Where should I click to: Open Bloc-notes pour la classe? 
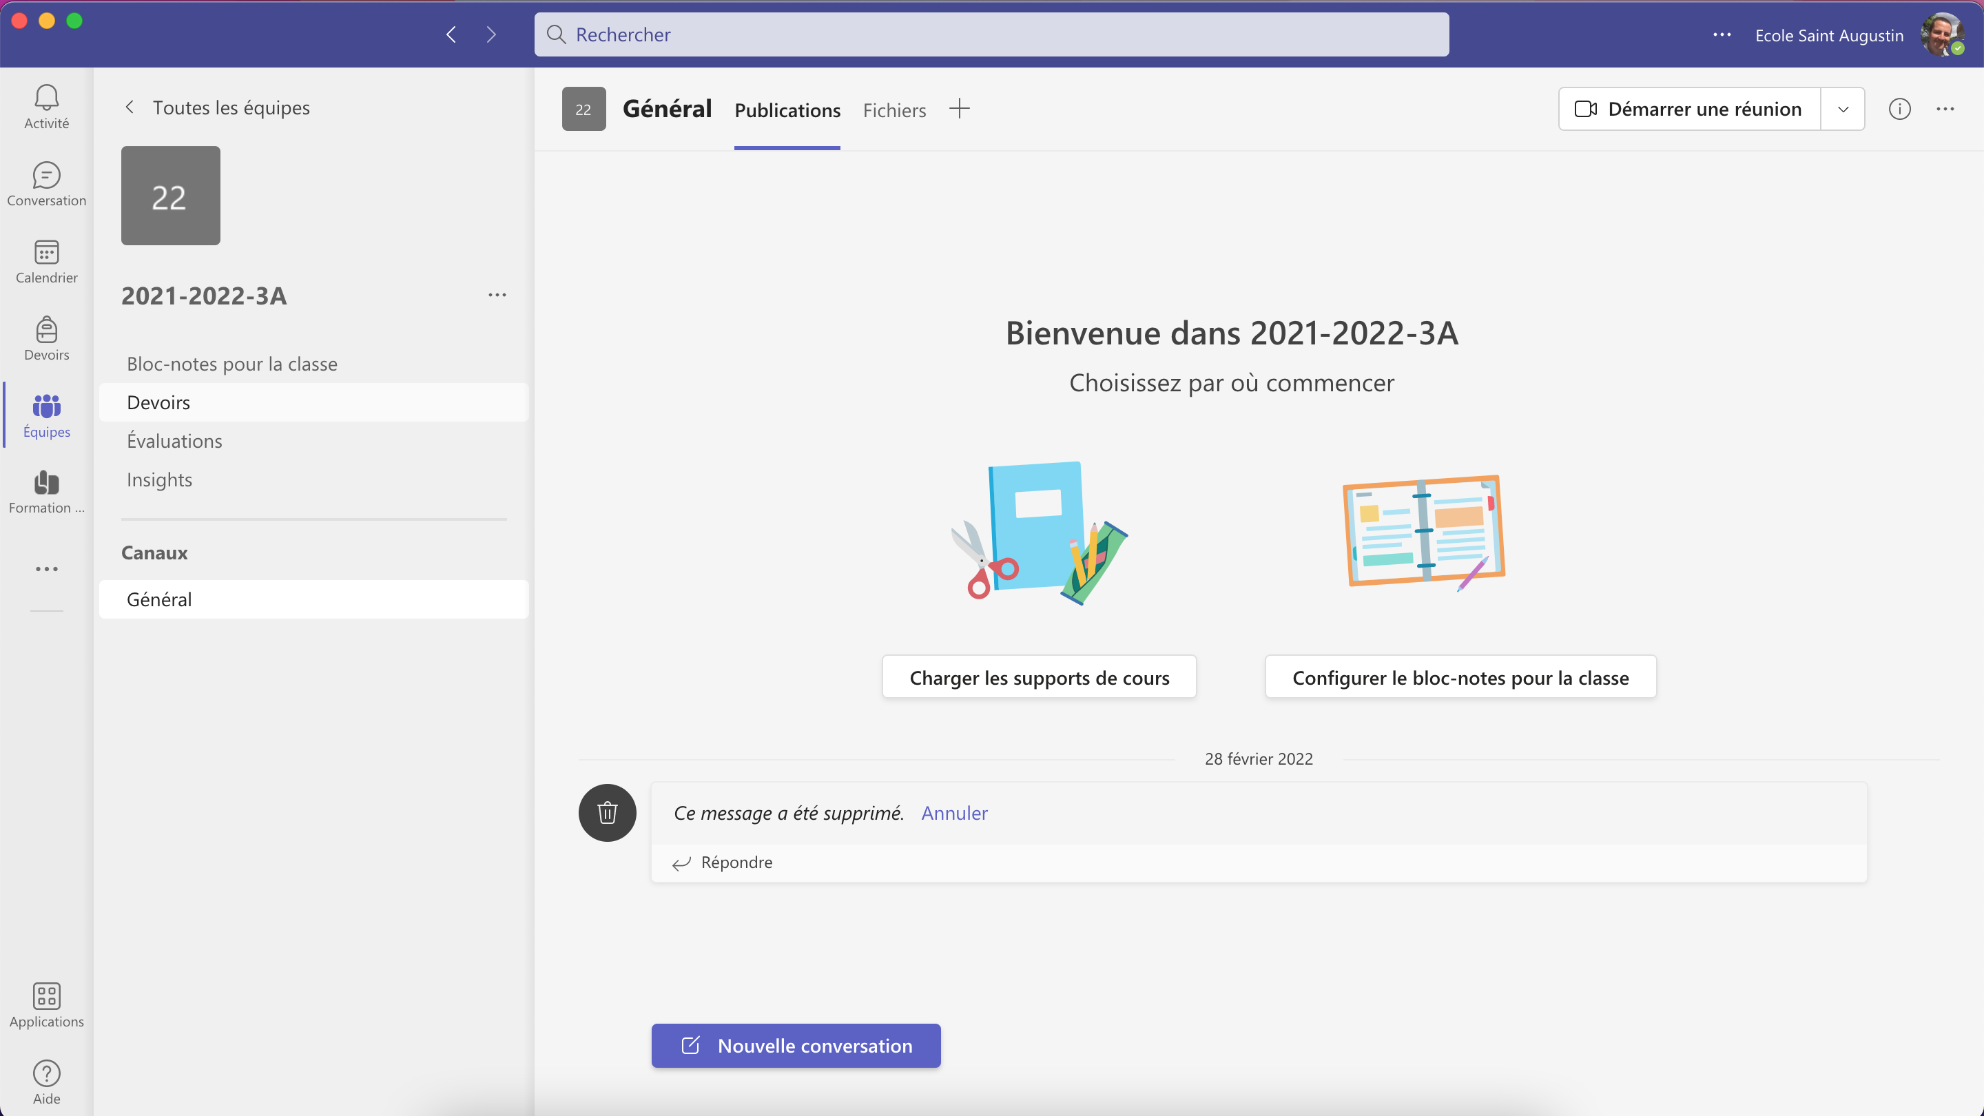point(313,364)
